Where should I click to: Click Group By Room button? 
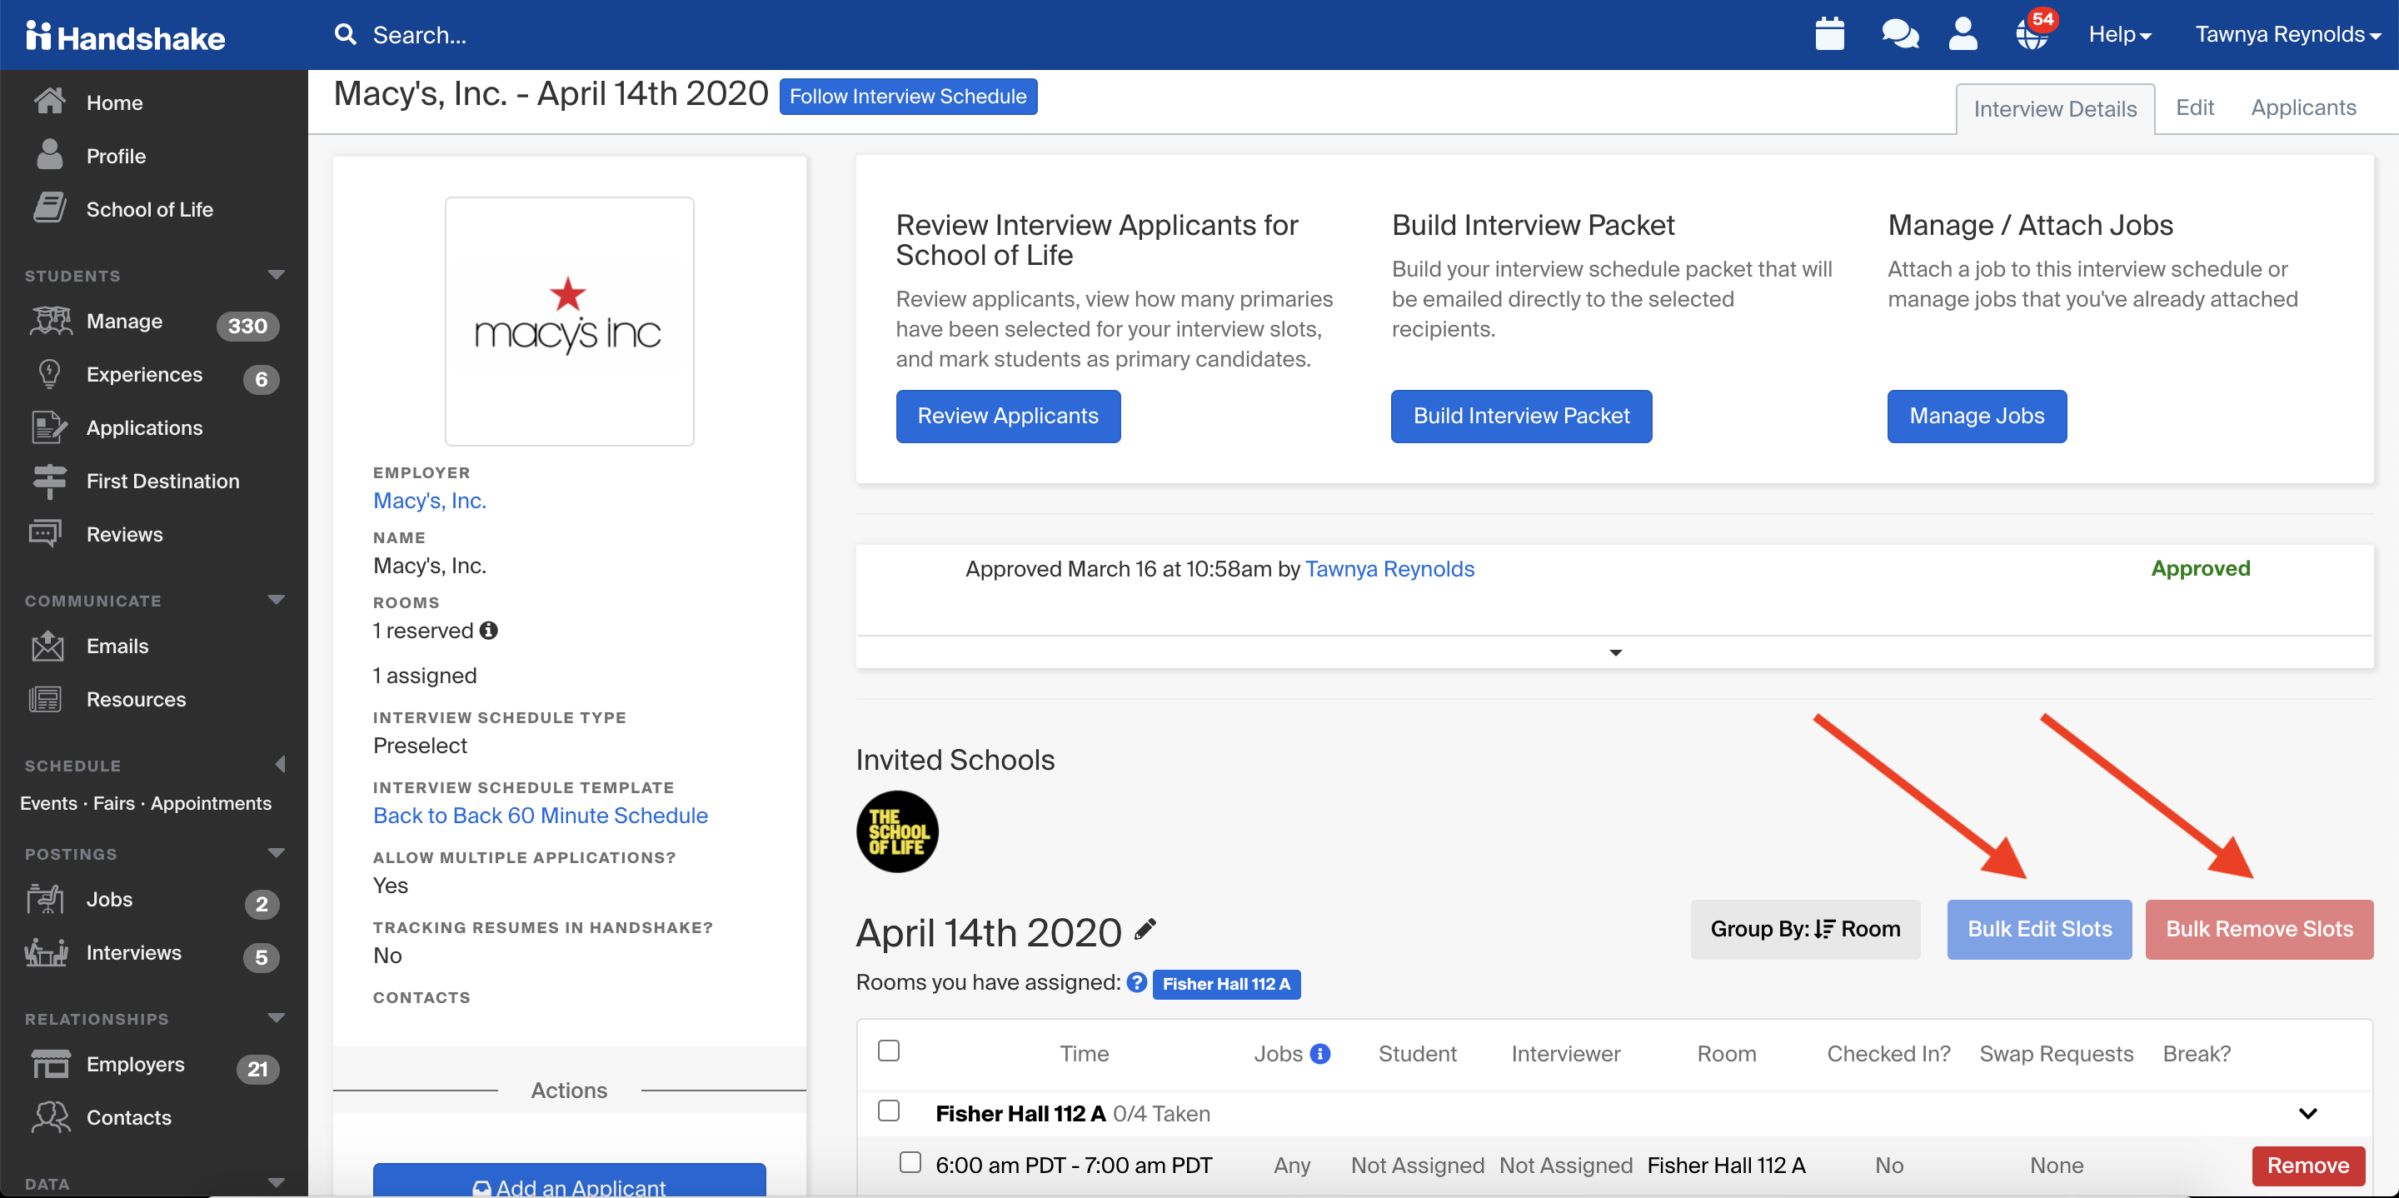click(1804, 930)
